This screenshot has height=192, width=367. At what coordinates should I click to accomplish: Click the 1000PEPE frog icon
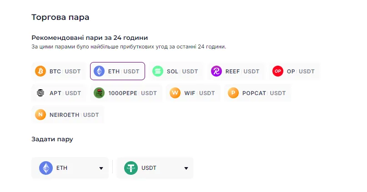(99, 93)
